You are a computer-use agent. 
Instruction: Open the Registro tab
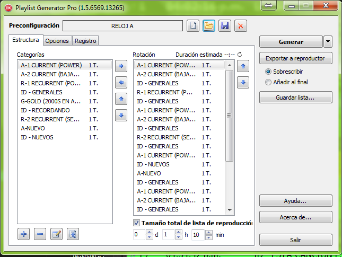pos(85,41)
